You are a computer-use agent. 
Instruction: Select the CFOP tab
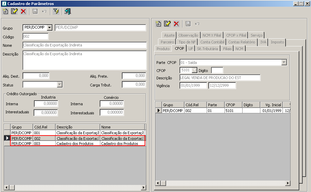click(179, 48)
